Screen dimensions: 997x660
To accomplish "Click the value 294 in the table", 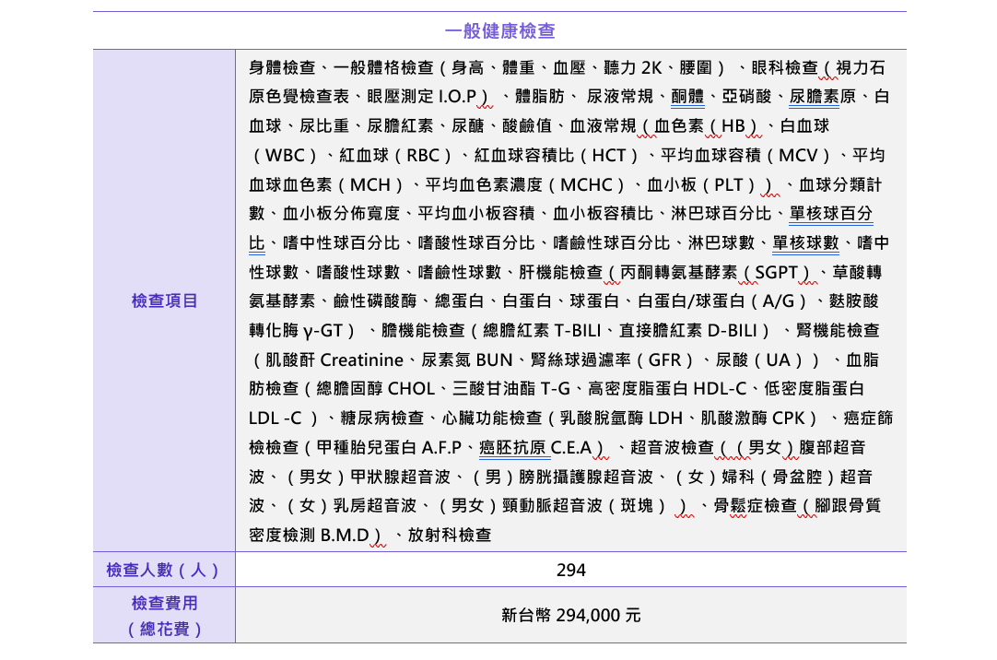I will pyautogui.click(x=570, y=571).
